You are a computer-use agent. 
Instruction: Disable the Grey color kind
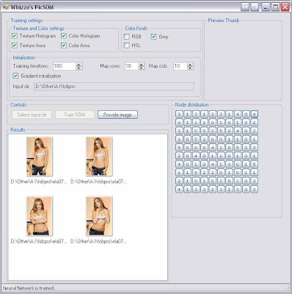coord(153,37)
